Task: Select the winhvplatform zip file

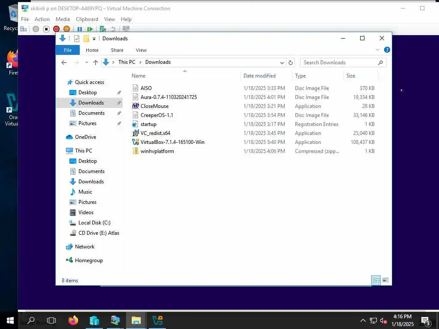Action: point(157,151)
